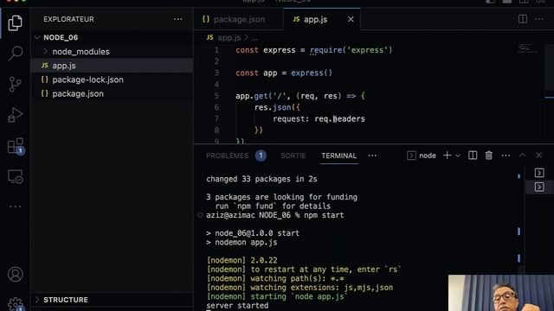Maximize the panel with chevron up
The height and width of the screenshot is (311, 554).
pos(523,155)
